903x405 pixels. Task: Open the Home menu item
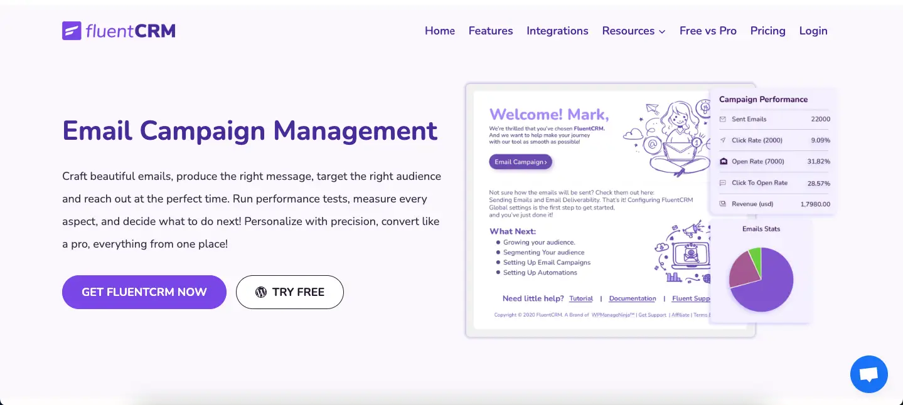440,31
